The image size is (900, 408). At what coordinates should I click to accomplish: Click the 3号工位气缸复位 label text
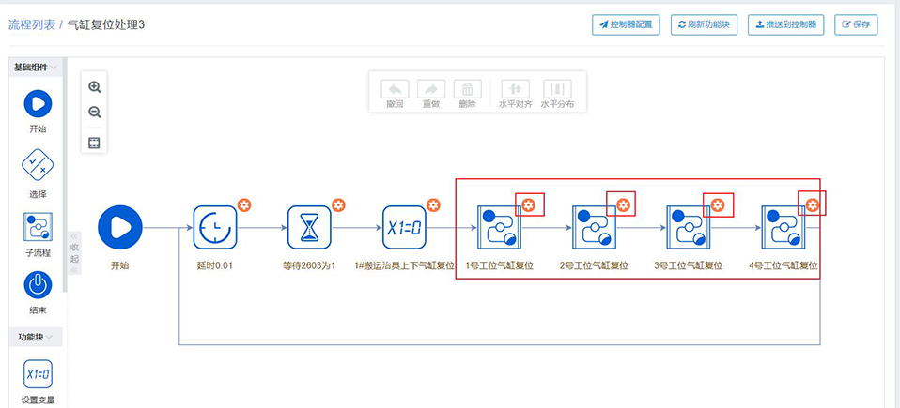(x=689, y=265)
